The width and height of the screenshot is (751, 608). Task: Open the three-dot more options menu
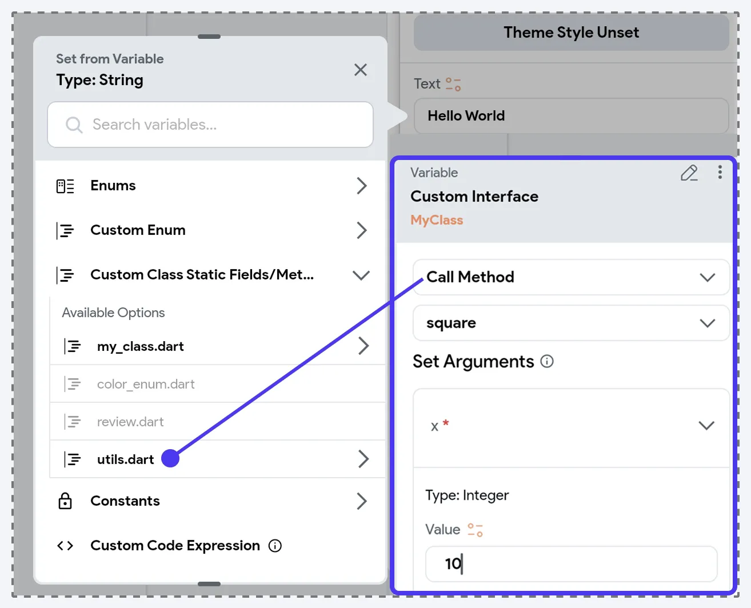pos(720,173)
